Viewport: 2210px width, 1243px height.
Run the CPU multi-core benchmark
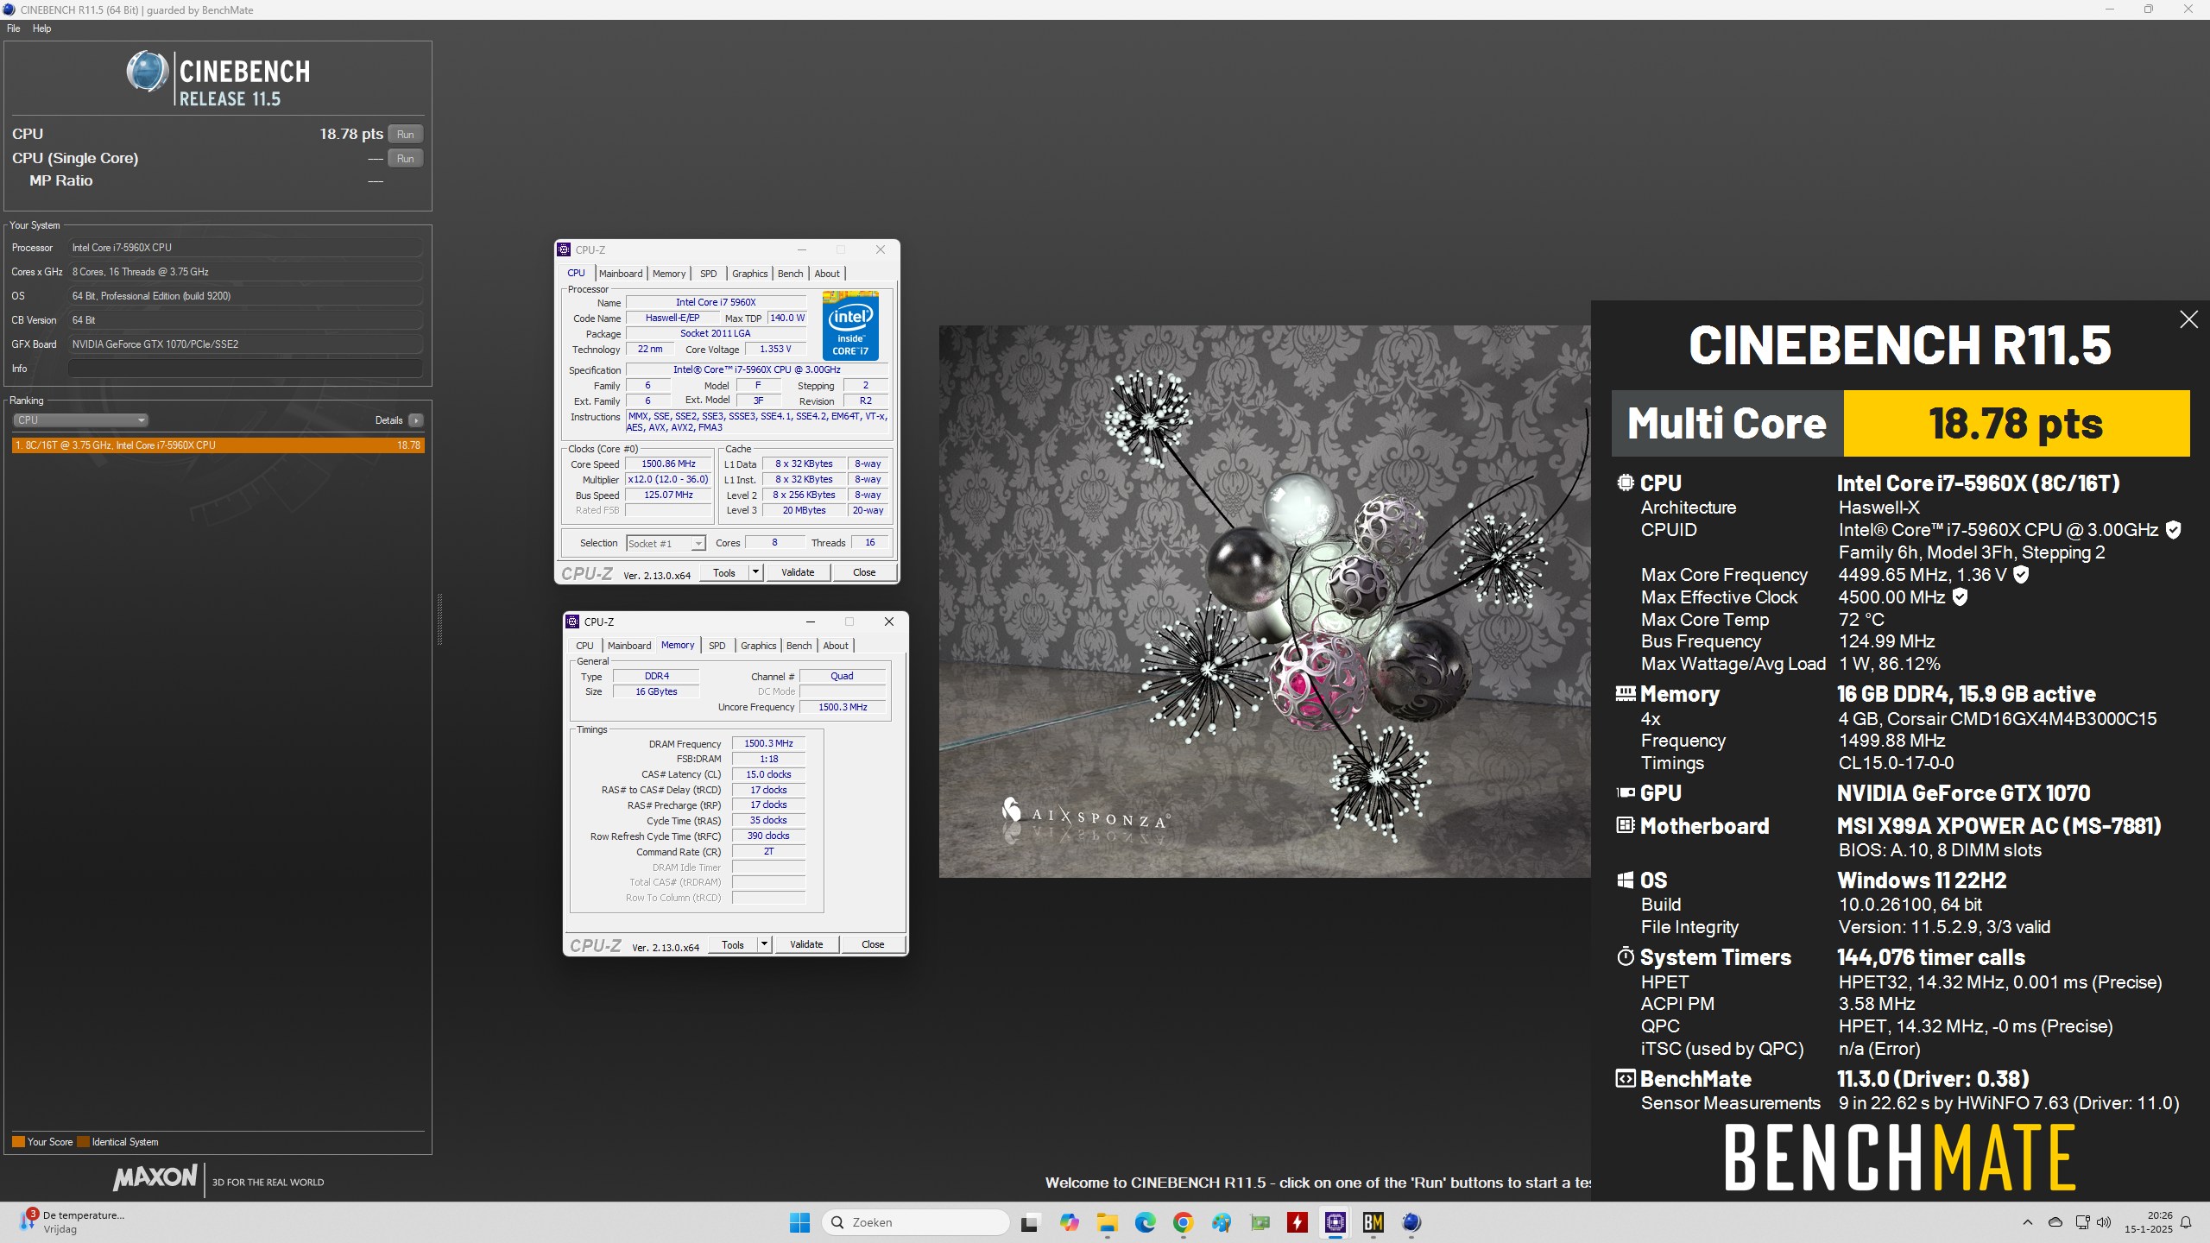pos(405,134)
